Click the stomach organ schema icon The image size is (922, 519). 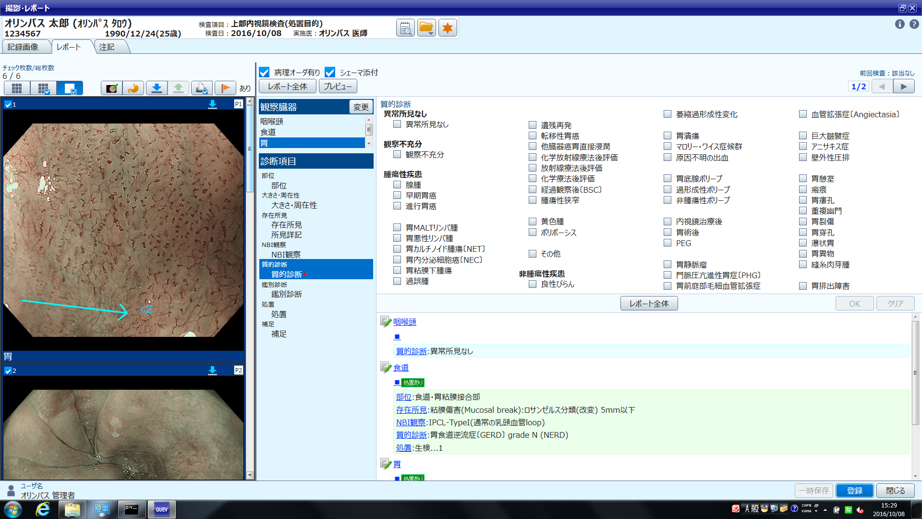133,88
